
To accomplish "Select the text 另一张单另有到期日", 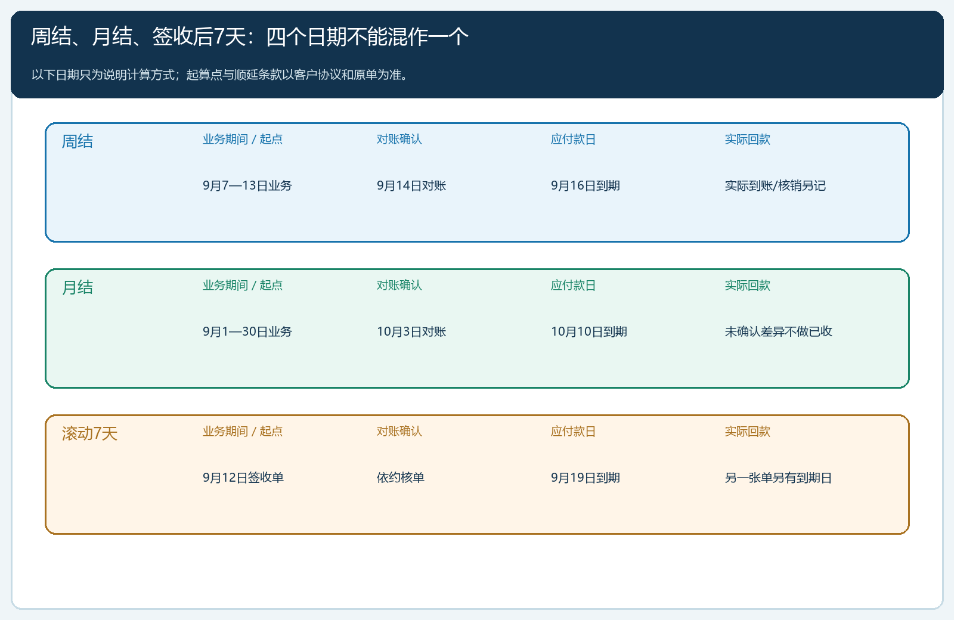I will [779, 478].
